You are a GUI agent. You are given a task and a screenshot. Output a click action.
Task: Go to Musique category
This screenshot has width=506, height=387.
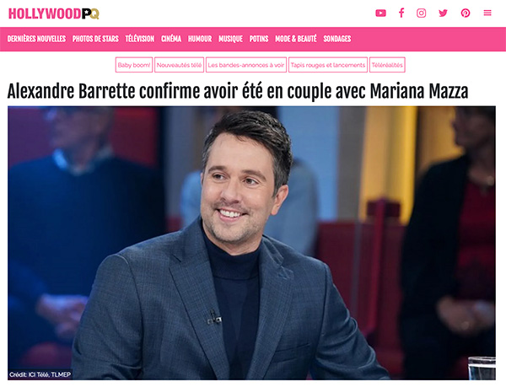tap(230, 39)
